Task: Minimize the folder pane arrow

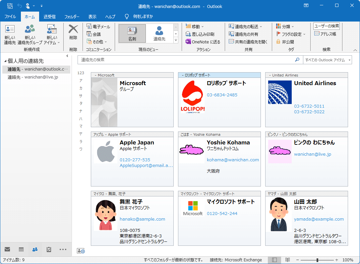Action: pyautogui.click(x=67, y=56)
